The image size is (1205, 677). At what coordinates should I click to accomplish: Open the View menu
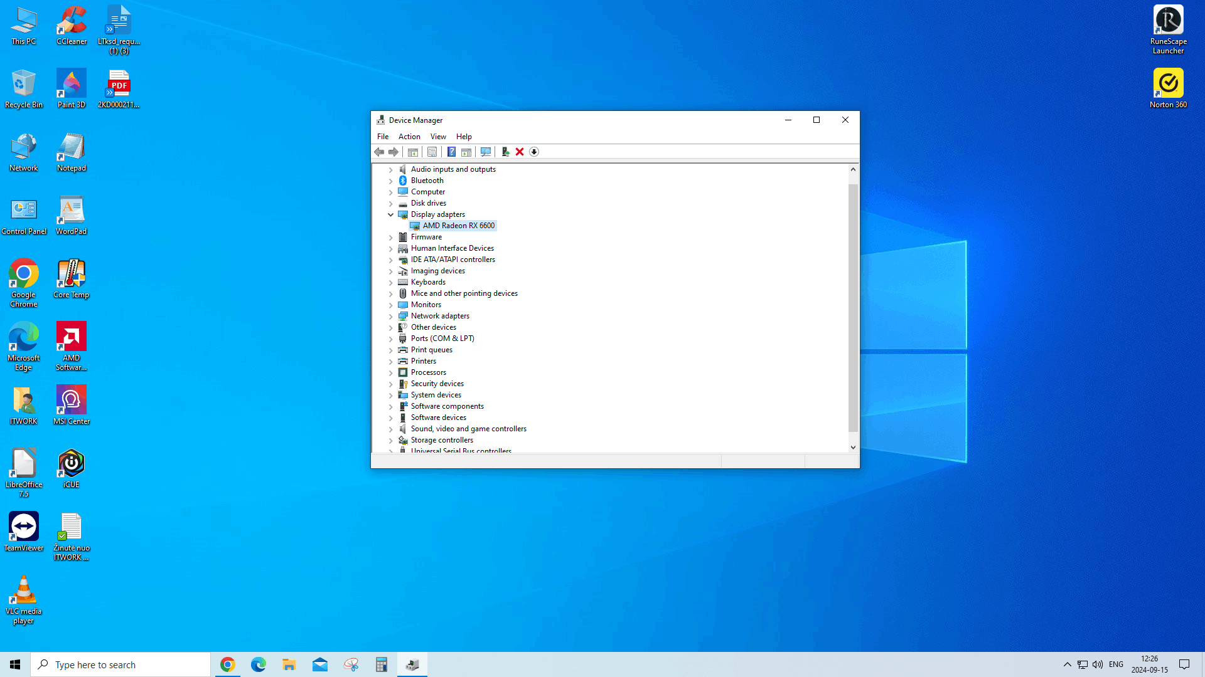[438, 136]
